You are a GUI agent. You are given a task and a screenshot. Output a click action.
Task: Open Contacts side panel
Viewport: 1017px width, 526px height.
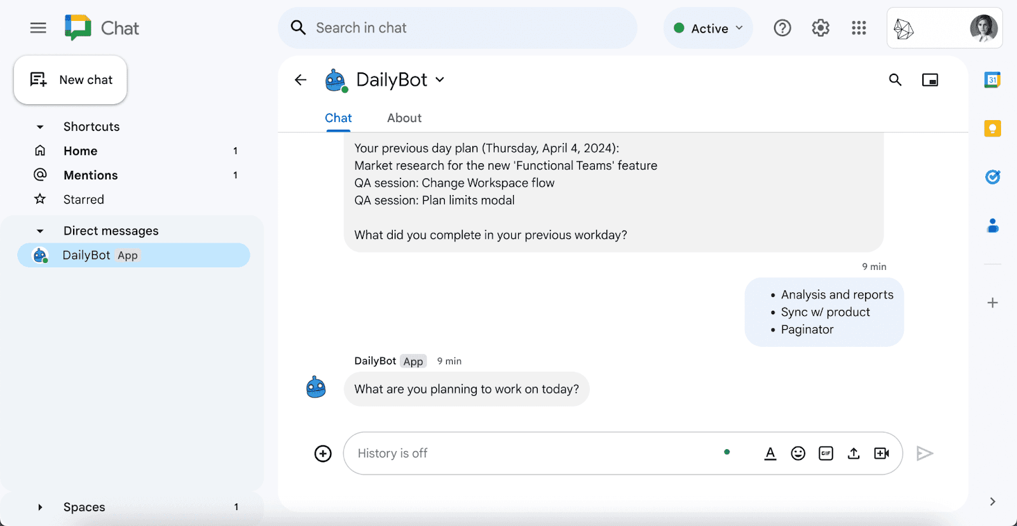[x=992, y=226]
